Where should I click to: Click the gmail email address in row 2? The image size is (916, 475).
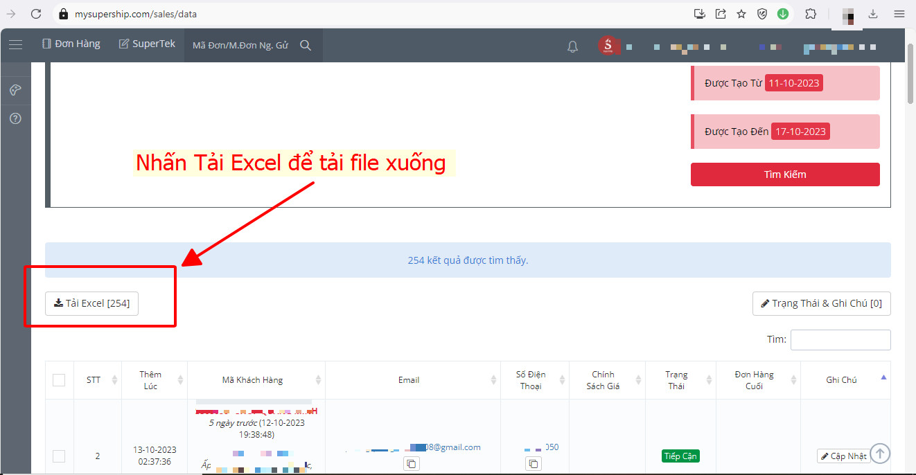click(x=413, y=447)
